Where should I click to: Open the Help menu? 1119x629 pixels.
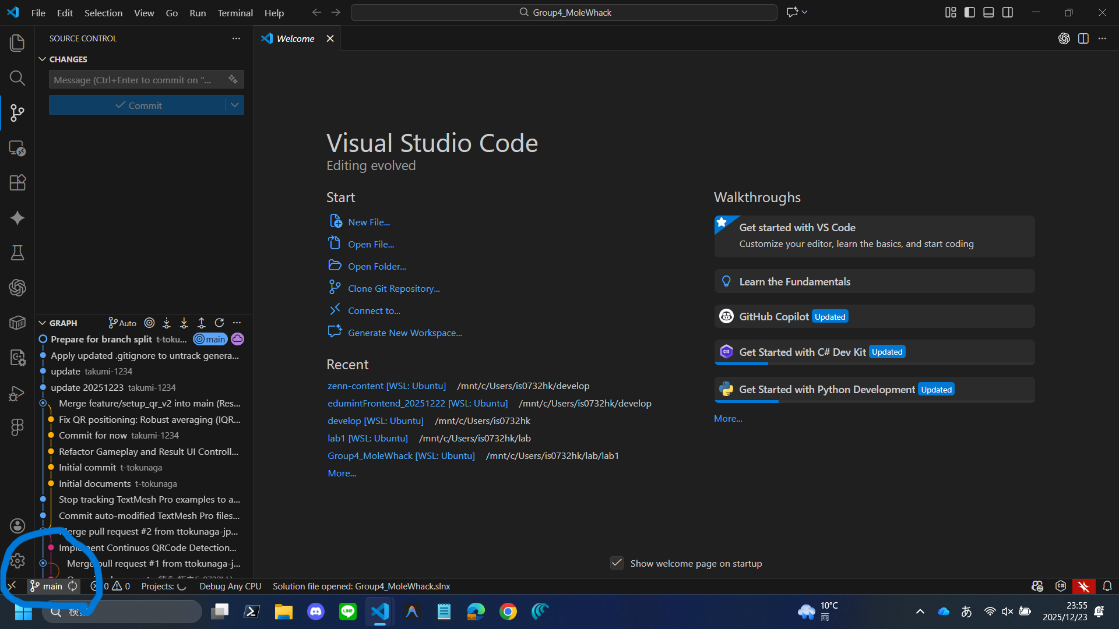coord(274,13)
